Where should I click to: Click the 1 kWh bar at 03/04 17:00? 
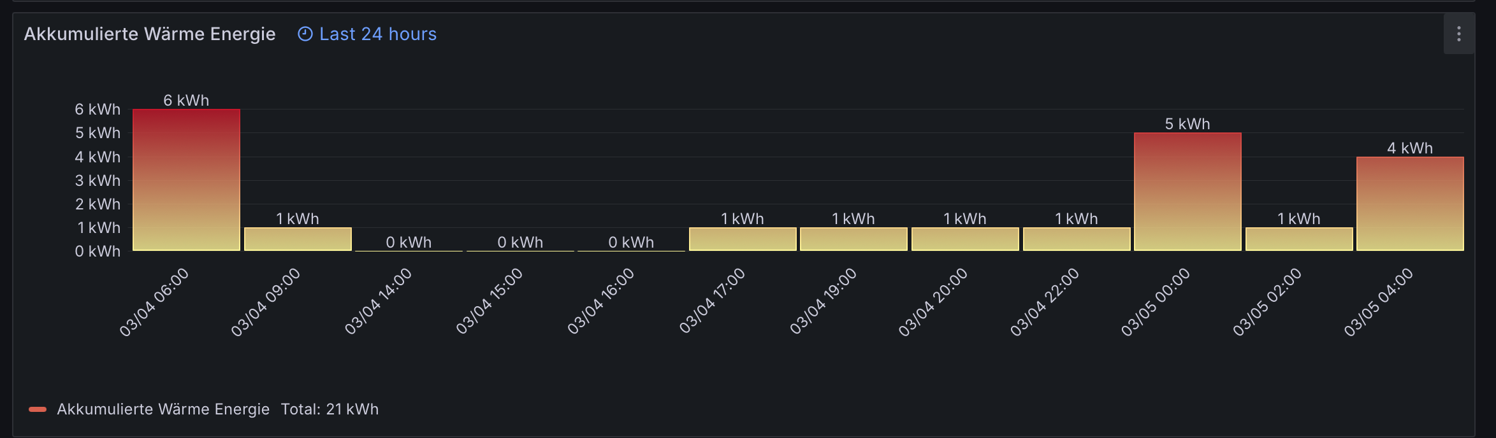tap(743, 239)
